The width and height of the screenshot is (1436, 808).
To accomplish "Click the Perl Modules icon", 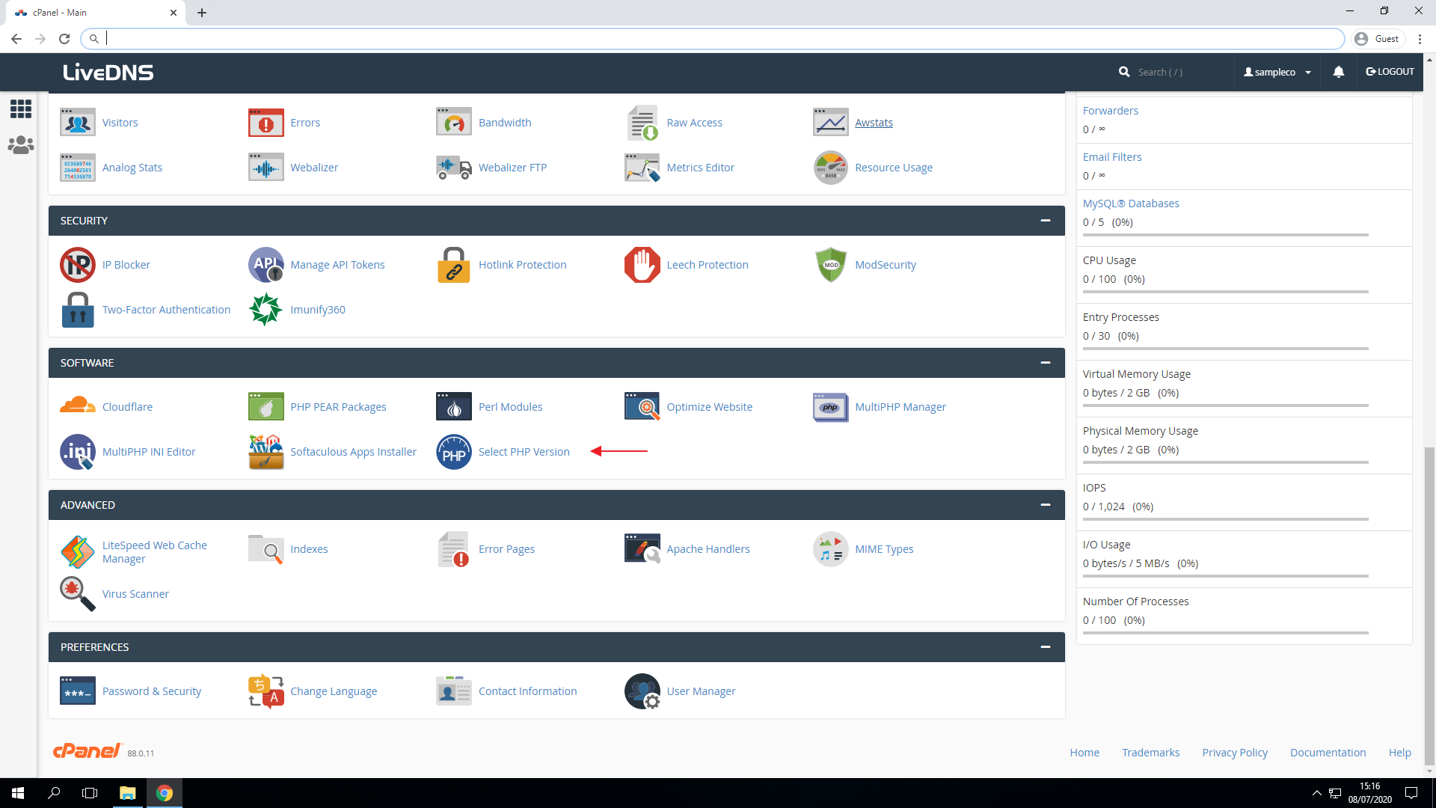I will 454,407.
